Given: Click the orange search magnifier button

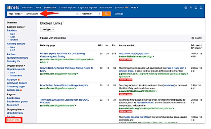Looking at the screenshot, I should click(x=106, y=14).
